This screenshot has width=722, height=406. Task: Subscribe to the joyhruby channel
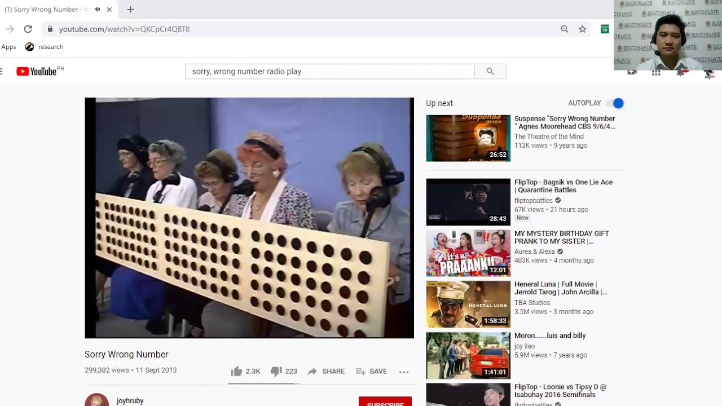coord(385,402)
